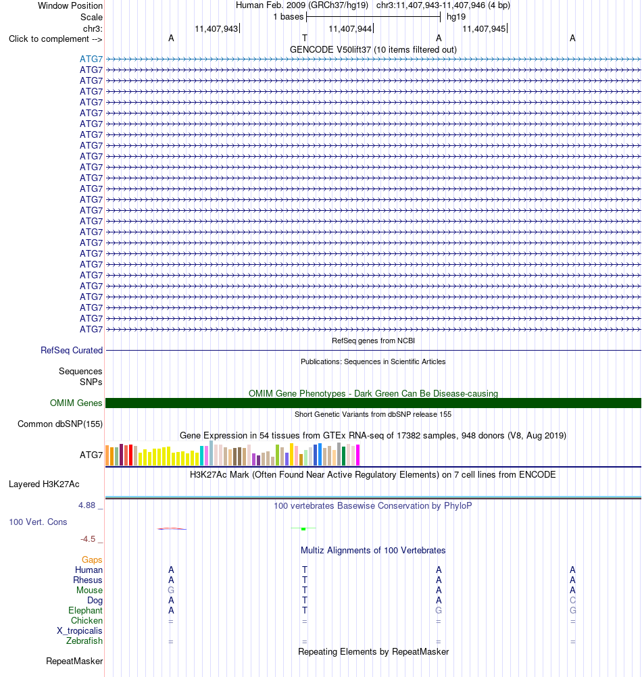Image resolution: width=642 pixels, height=677 pixels.
Task: Click the OMIM Genes track label
Action: point(76,403)
